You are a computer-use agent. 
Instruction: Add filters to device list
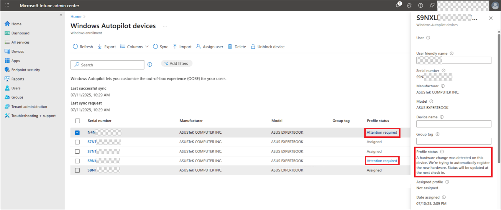click(x=177, y=64)
